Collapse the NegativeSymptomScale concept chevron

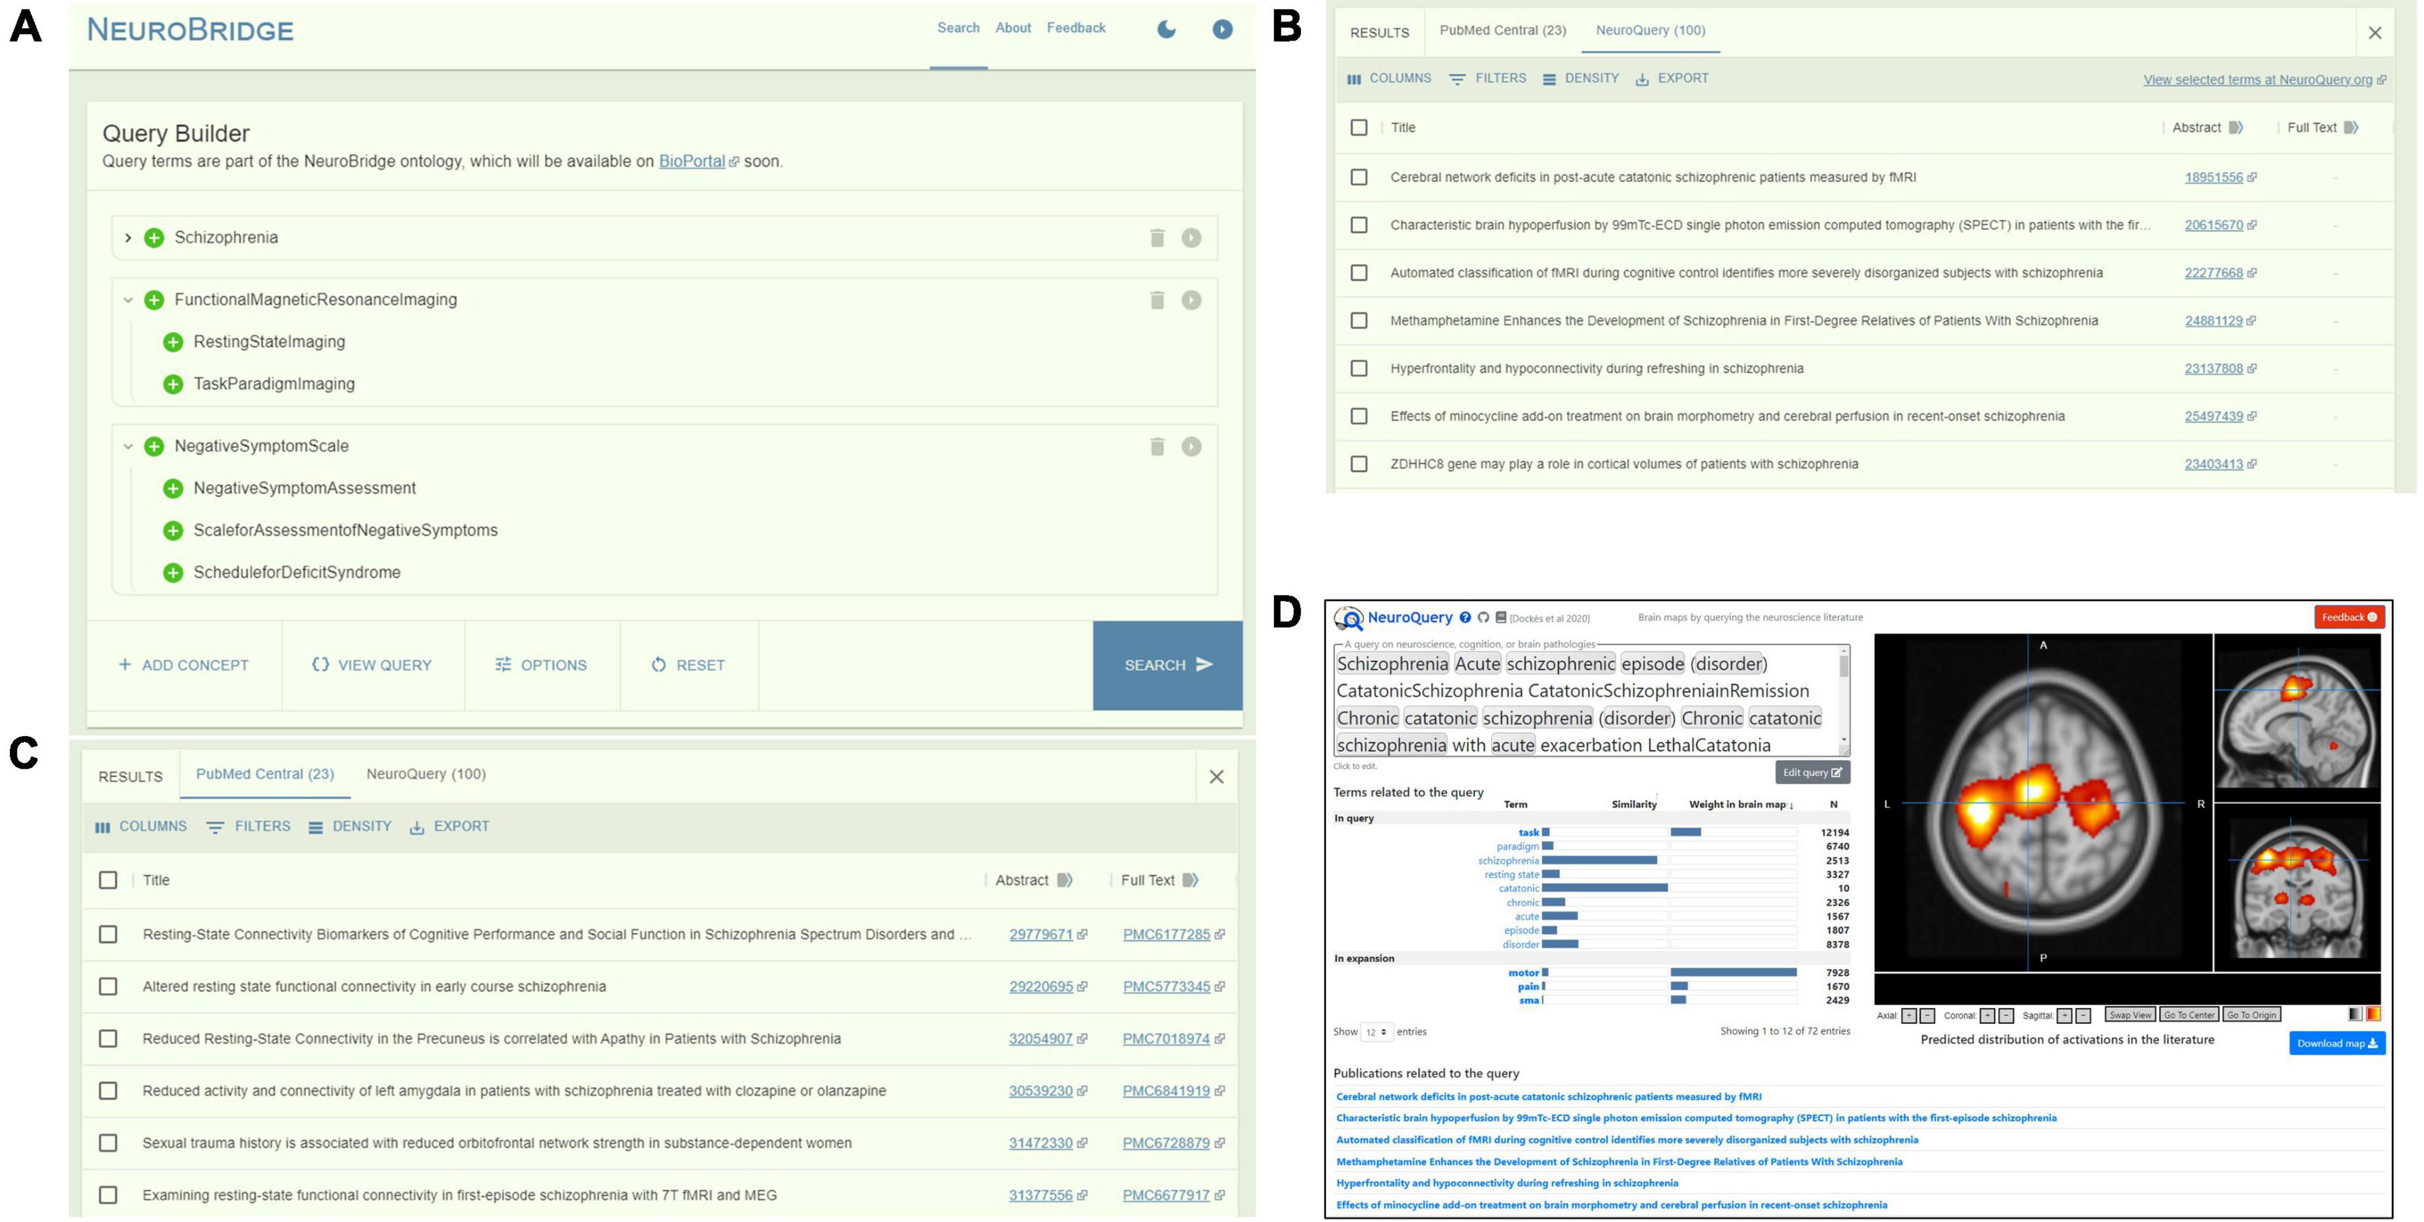pyautogui.click(x=128, y=447)
